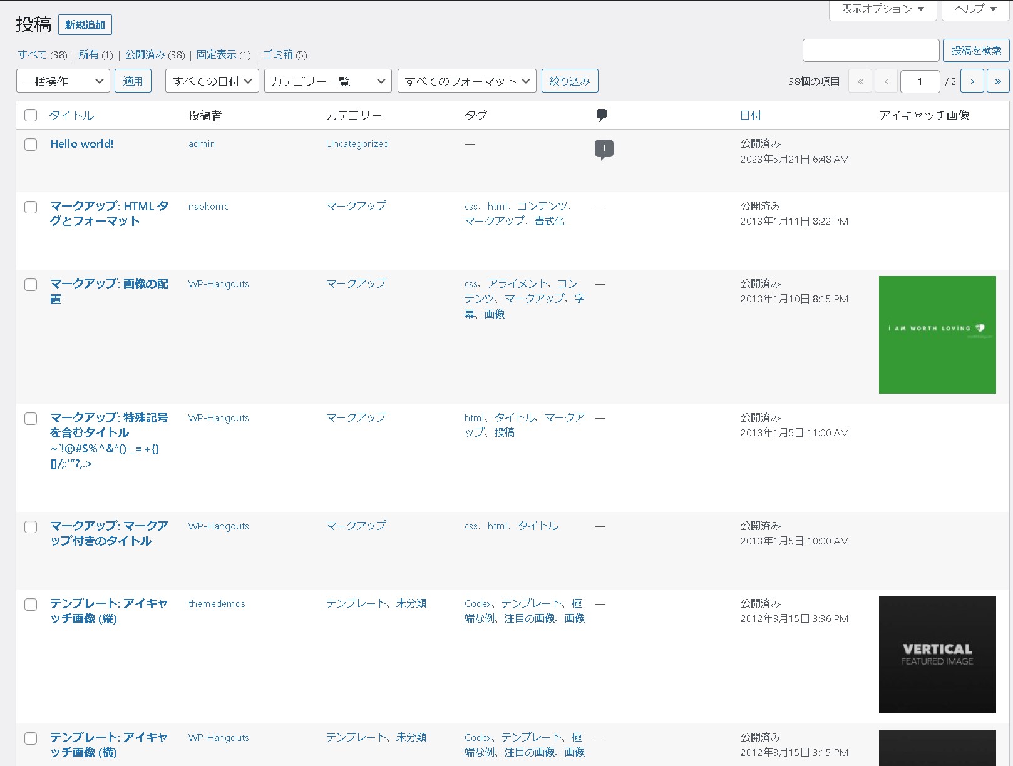Viewport: 1013px width, 766px height.
Task: Expand the すべてのフォーマット format dropdown
Action: pos(466,81)
